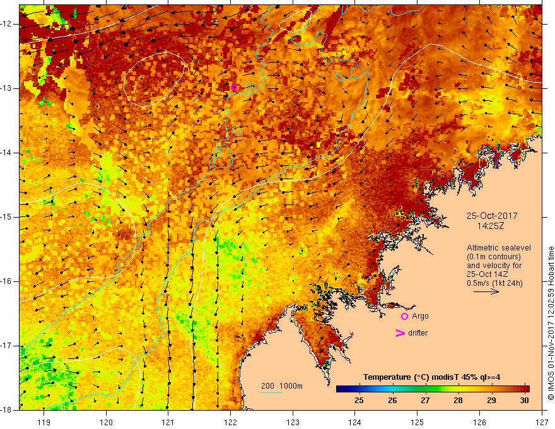Screen dimensions: 555x429
Task: Click the Temperature modisT colorbar title
Action: 432,377
